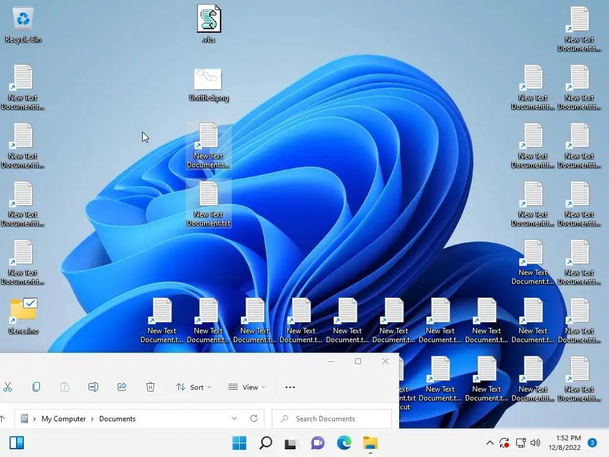Open the See more ellipsis menu
This screenshot has height=457, width=609.
(290, 387)
